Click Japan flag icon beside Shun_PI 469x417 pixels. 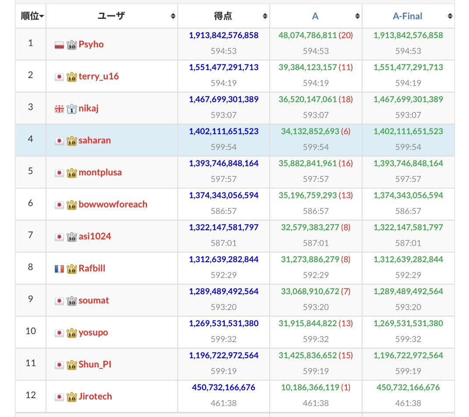pos(59,365)
